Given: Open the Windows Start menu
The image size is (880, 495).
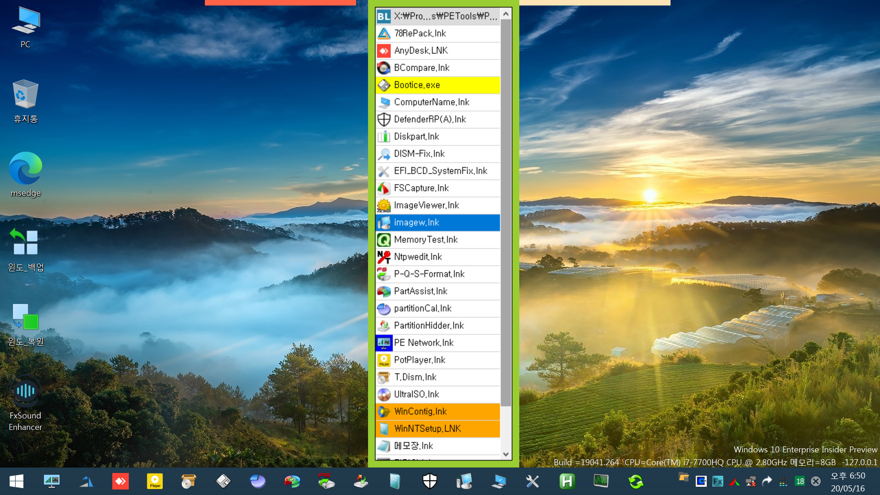Looking at the screenshot, I should pyautogui.click(x=16, y=481).
